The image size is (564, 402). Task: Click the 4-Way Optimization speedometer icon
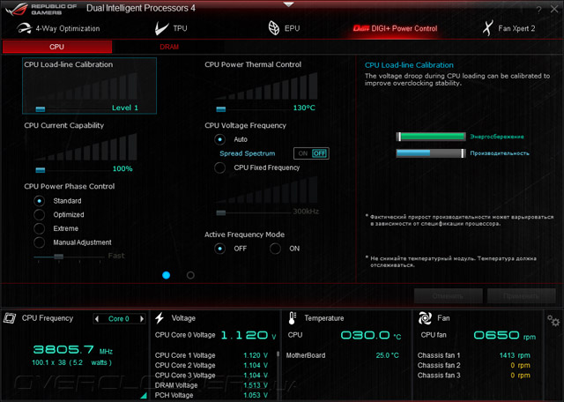pos(25,28)
